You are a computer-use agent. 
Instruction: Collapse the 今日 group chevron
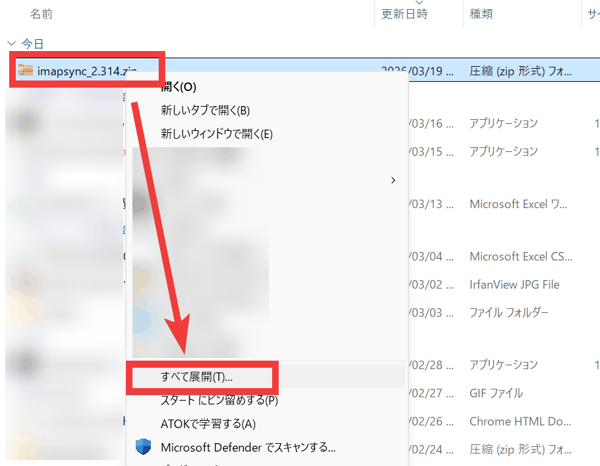pyautogui.click(x=11, y=44)
